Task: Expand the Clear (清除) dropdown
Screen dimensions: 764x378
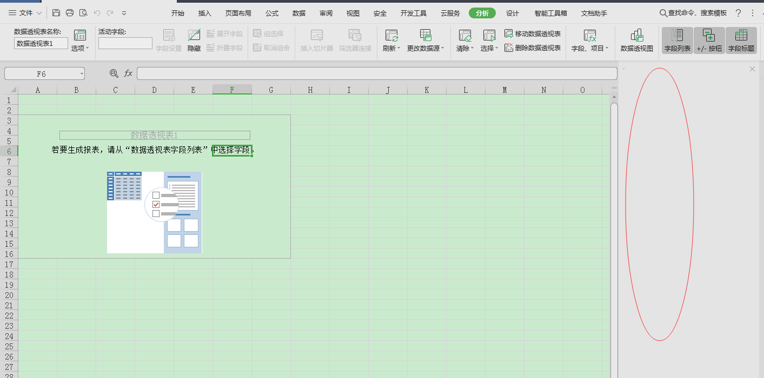Action: (464, 48)
